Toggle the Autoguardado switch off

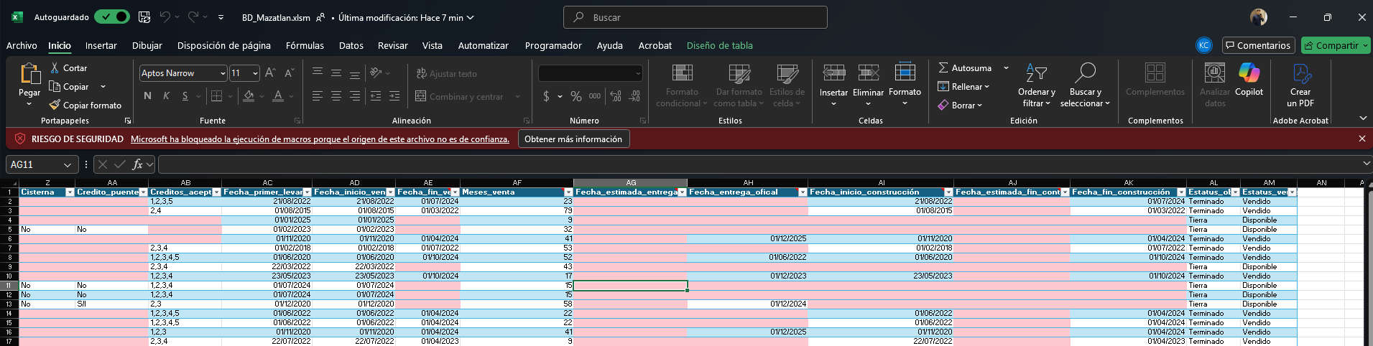[x=112, y=17]
